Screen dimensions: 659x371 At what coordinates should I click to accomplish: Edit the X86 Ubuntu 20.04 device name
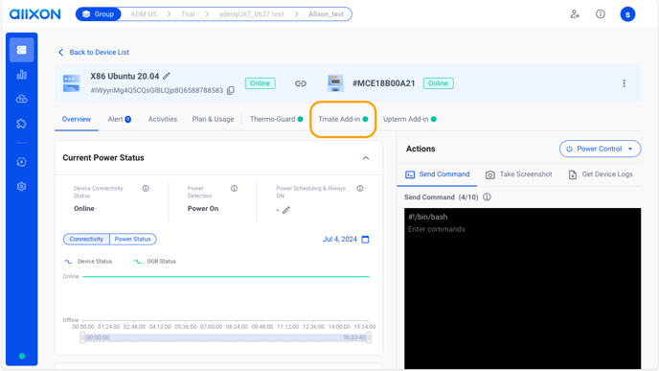pos(167,76)
